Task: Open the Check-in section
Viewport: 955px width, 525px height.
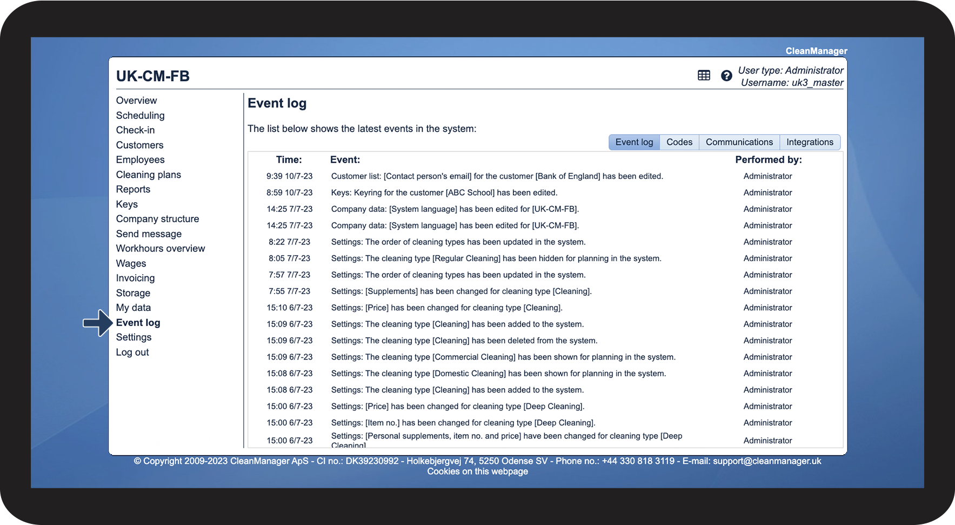Action: click(x=135, y=130)
